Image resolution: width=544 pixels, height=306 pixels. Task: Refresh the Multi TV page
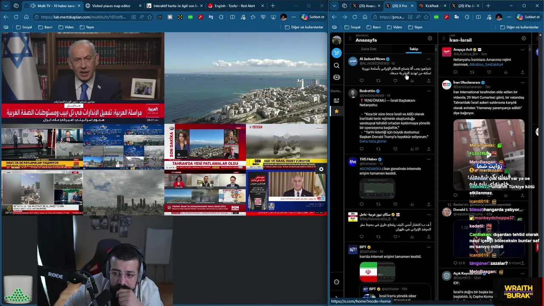coord(16,17)
